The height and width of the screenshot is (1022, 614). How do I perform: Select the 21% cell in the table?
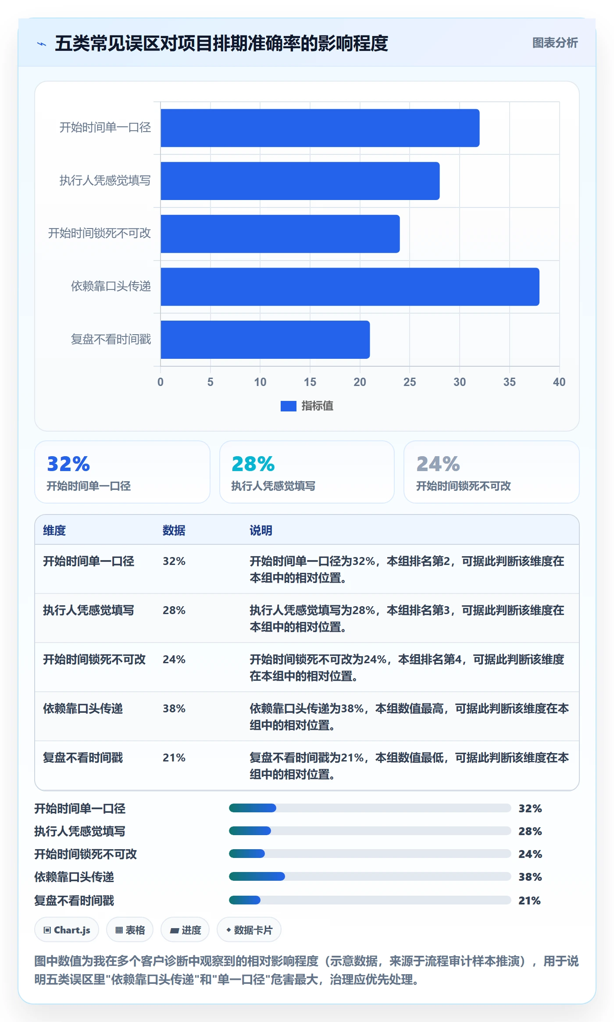click(x=174, y=758)
